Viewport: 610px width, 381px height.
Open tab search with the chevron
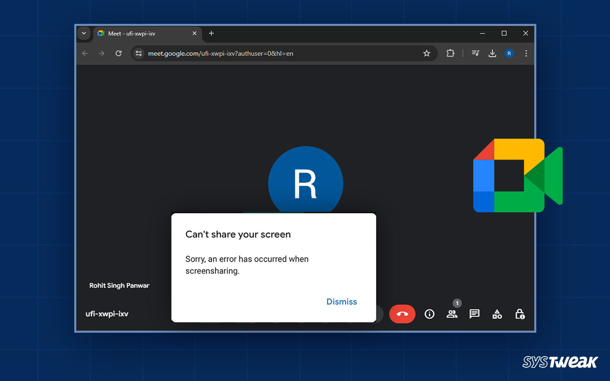click(x=83, y=33)
